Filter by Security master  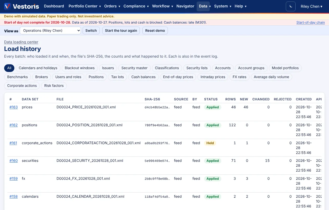point(134,68)
